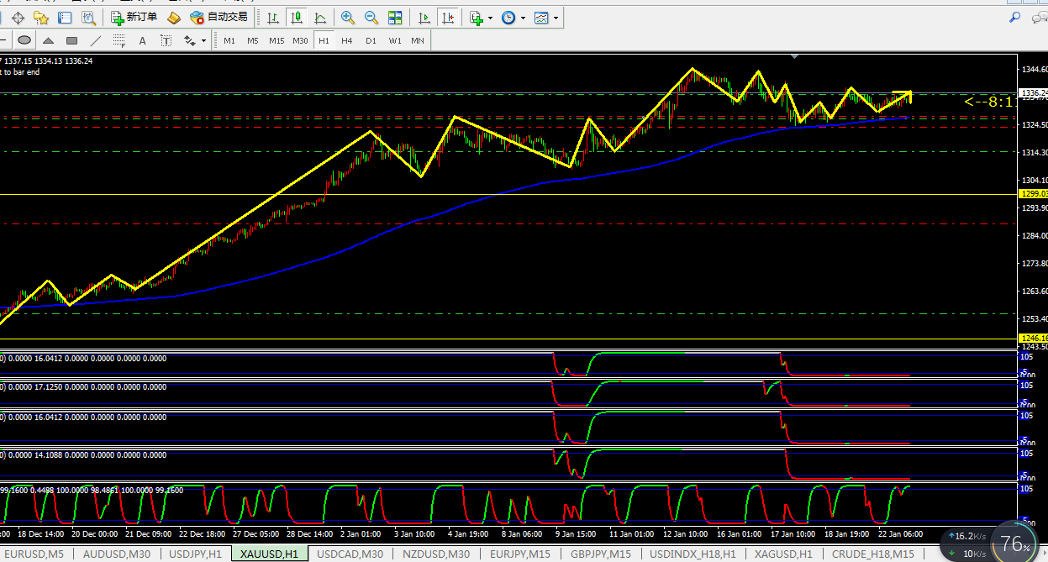Click the 1246.16 price label on axis
The image size is (1048, 562).
pyautogui.click(x=1033, y=338)
